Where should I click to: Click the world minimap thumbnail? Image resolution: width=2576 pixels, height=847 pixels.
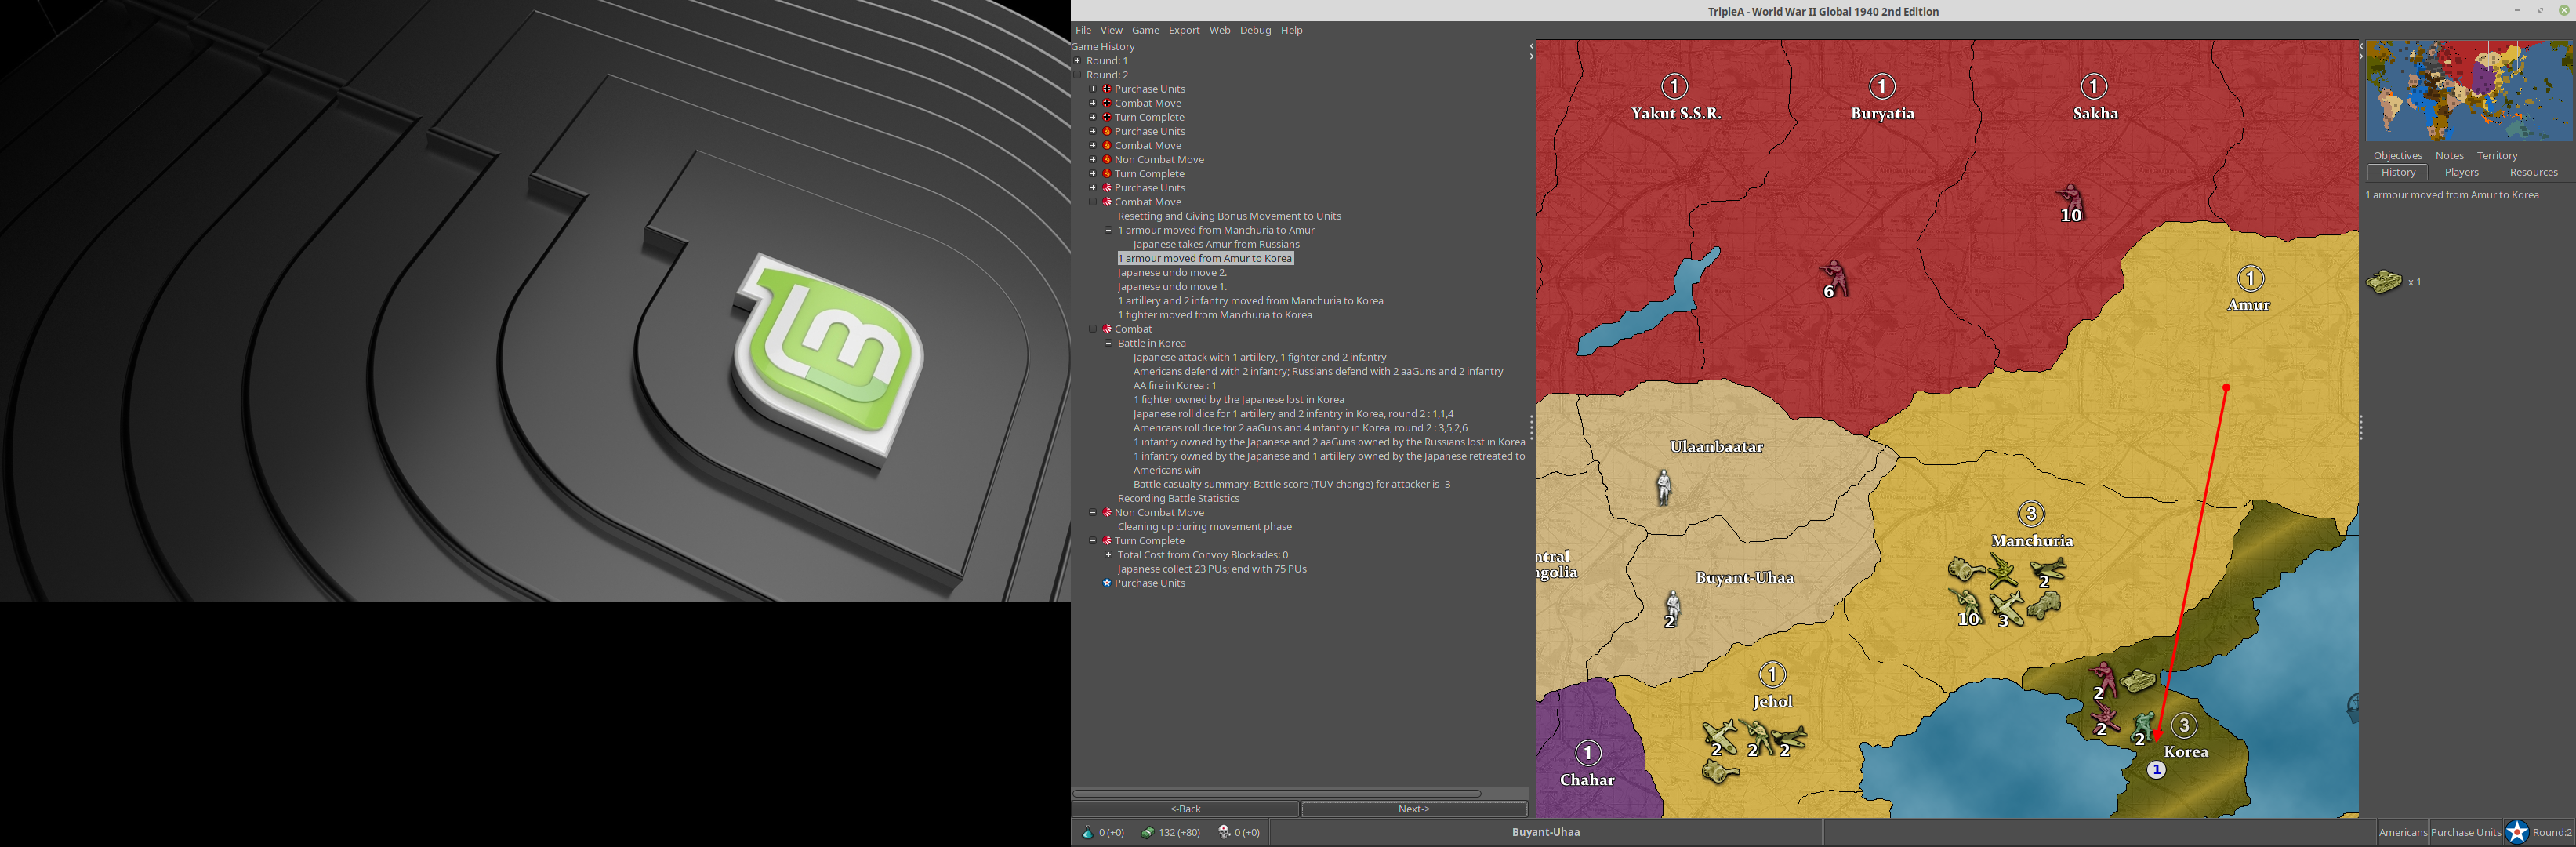[x=2469, y=91]
